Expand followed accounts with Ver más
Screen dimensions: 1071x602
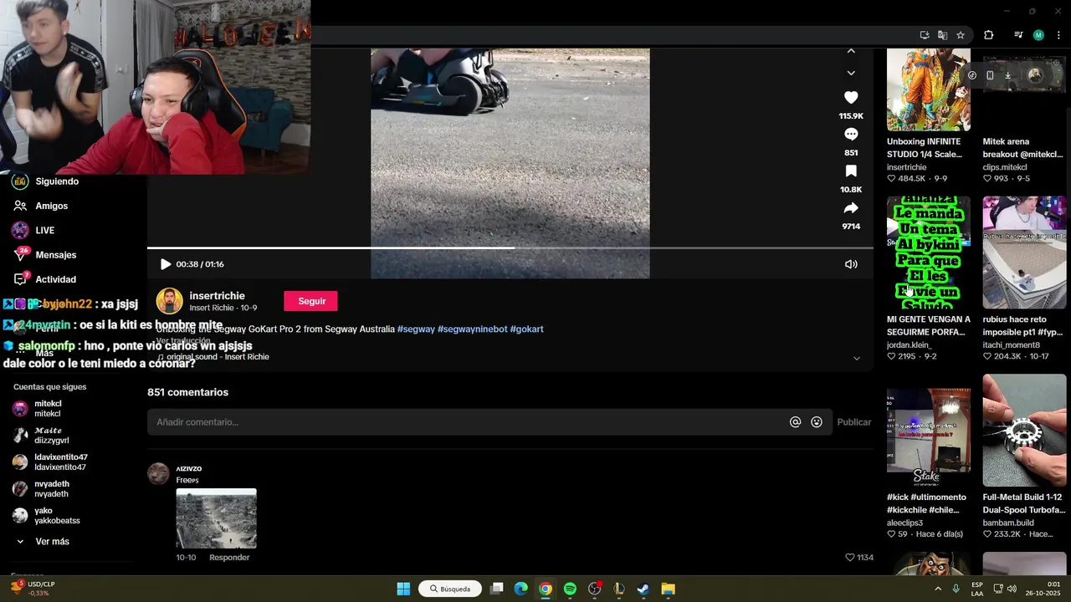pyautogui.click(x=52, y=542)
